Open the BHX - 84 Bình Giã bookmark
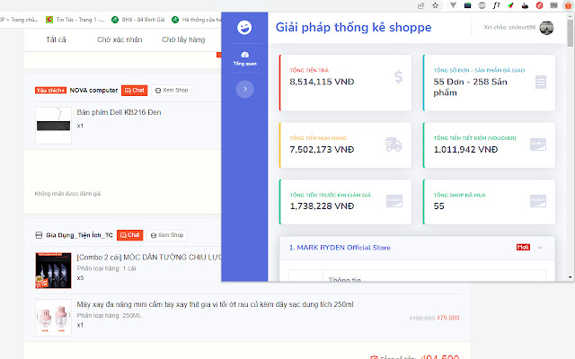 [138, 20]
